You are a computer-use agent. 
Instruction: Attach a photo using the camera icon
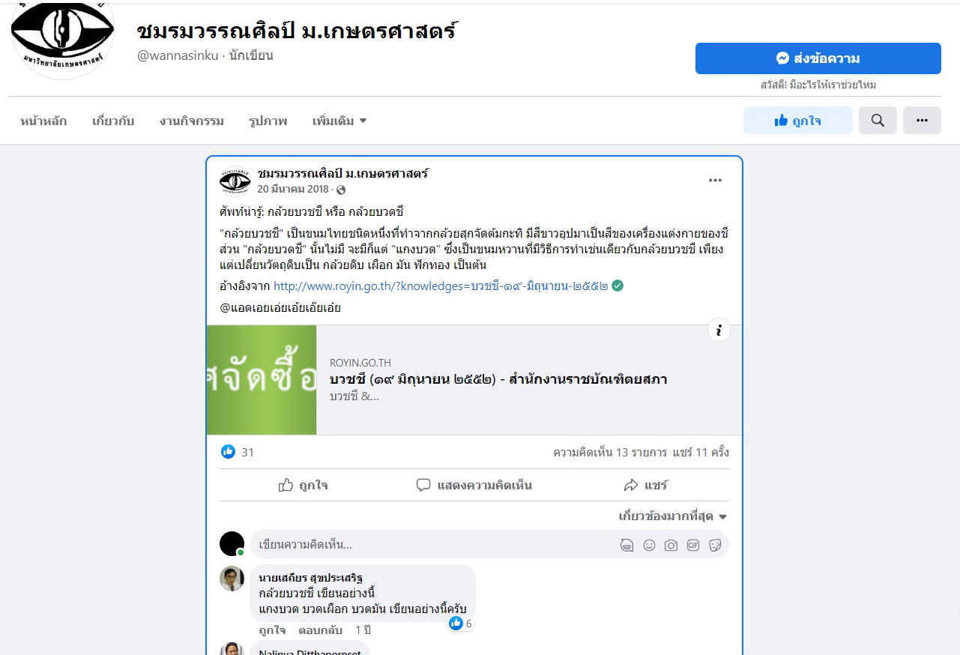tap(671, 545)
